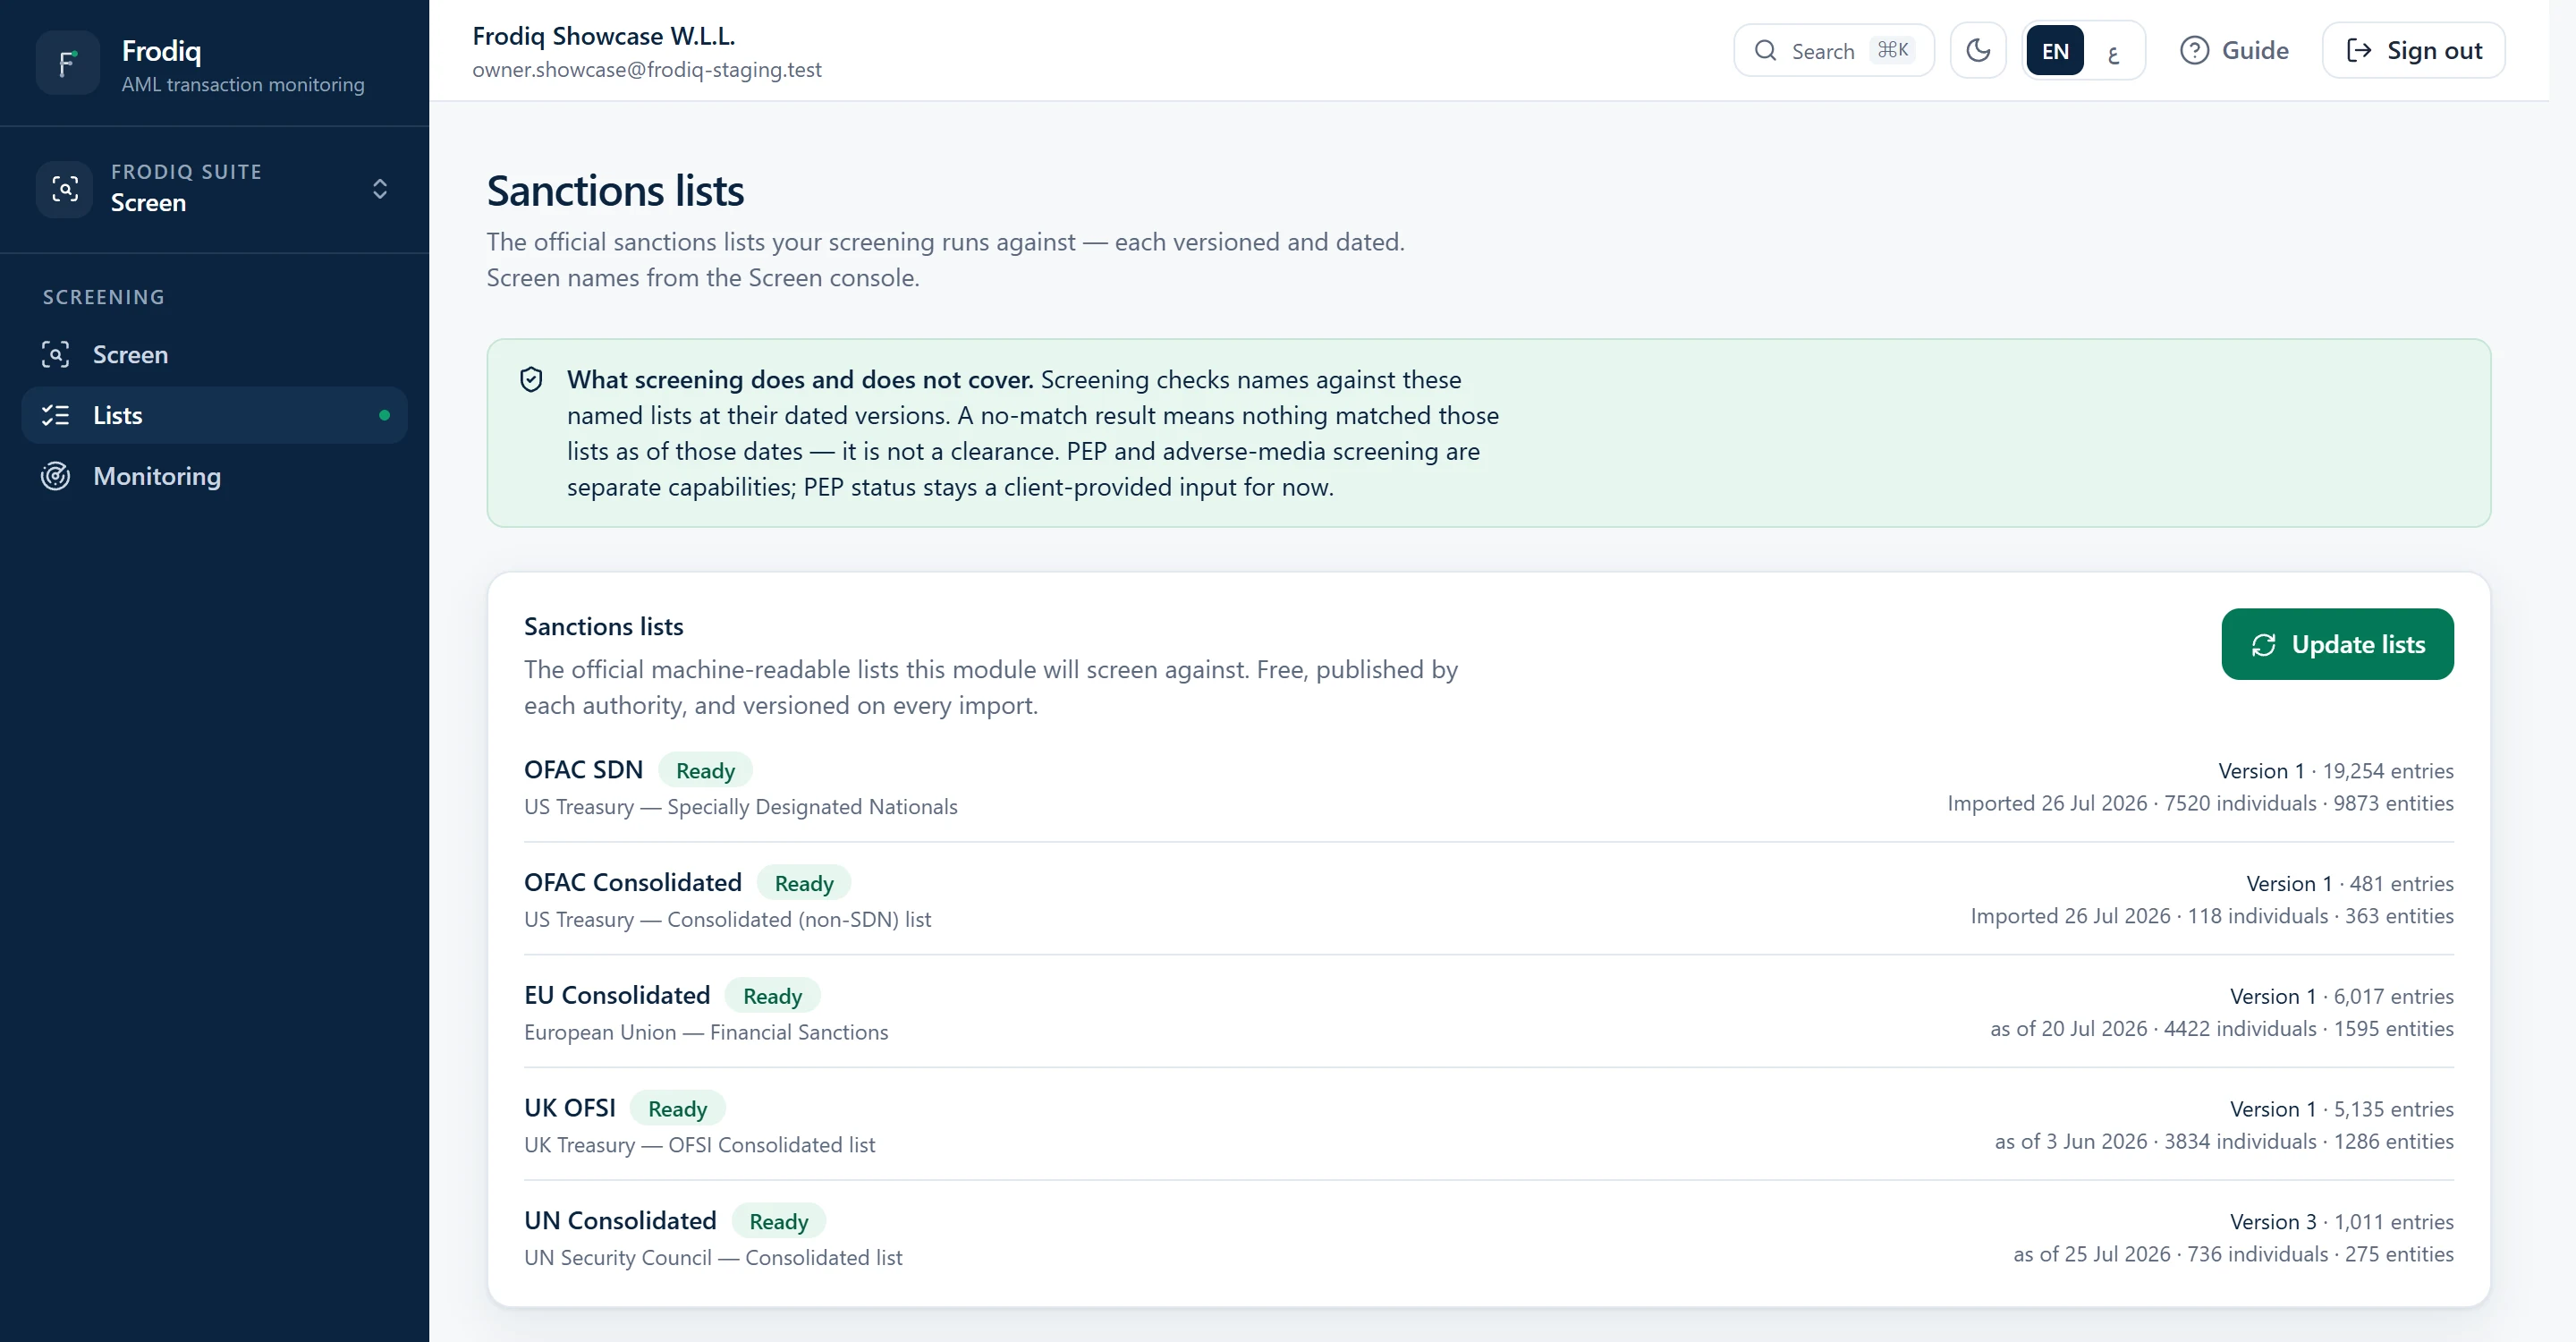This screenshot has height=1342, width=2576.
Task: Open the Frodiq Suite Screen selector
Action: (x=214, y=188)
